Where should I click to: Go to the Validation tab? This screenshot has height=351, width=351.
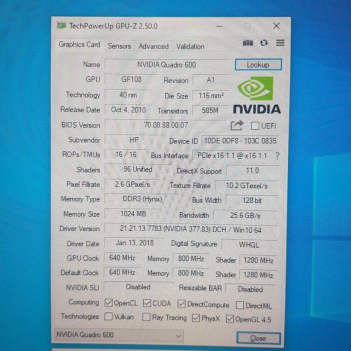point(190,47)
